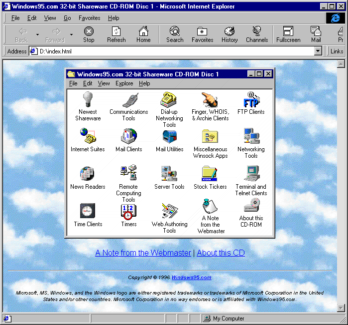This screenshot has height=325, width=348.
Task: Open the FTP Clients icon
Action: click(251, 99)
